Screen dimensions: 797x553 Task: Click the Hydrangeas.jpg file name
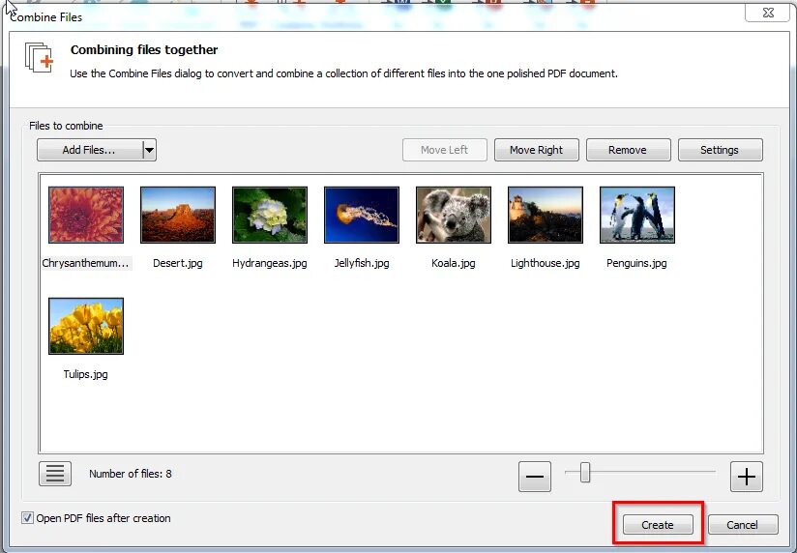pyautogui.click(x=270, y=263)
